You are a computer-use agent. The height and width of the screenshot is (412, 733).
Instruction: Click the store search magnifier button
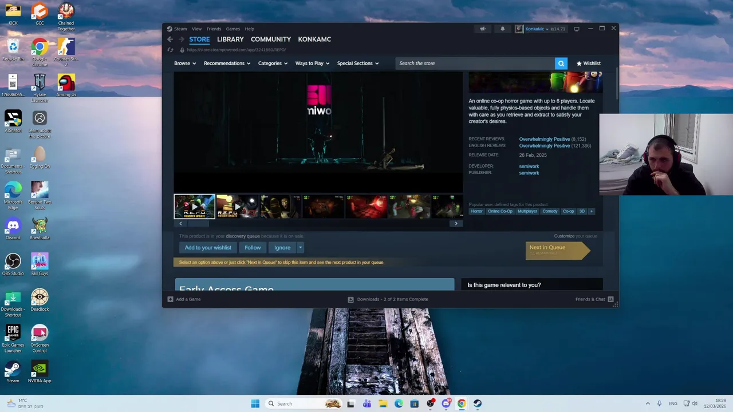click(561, 64)
